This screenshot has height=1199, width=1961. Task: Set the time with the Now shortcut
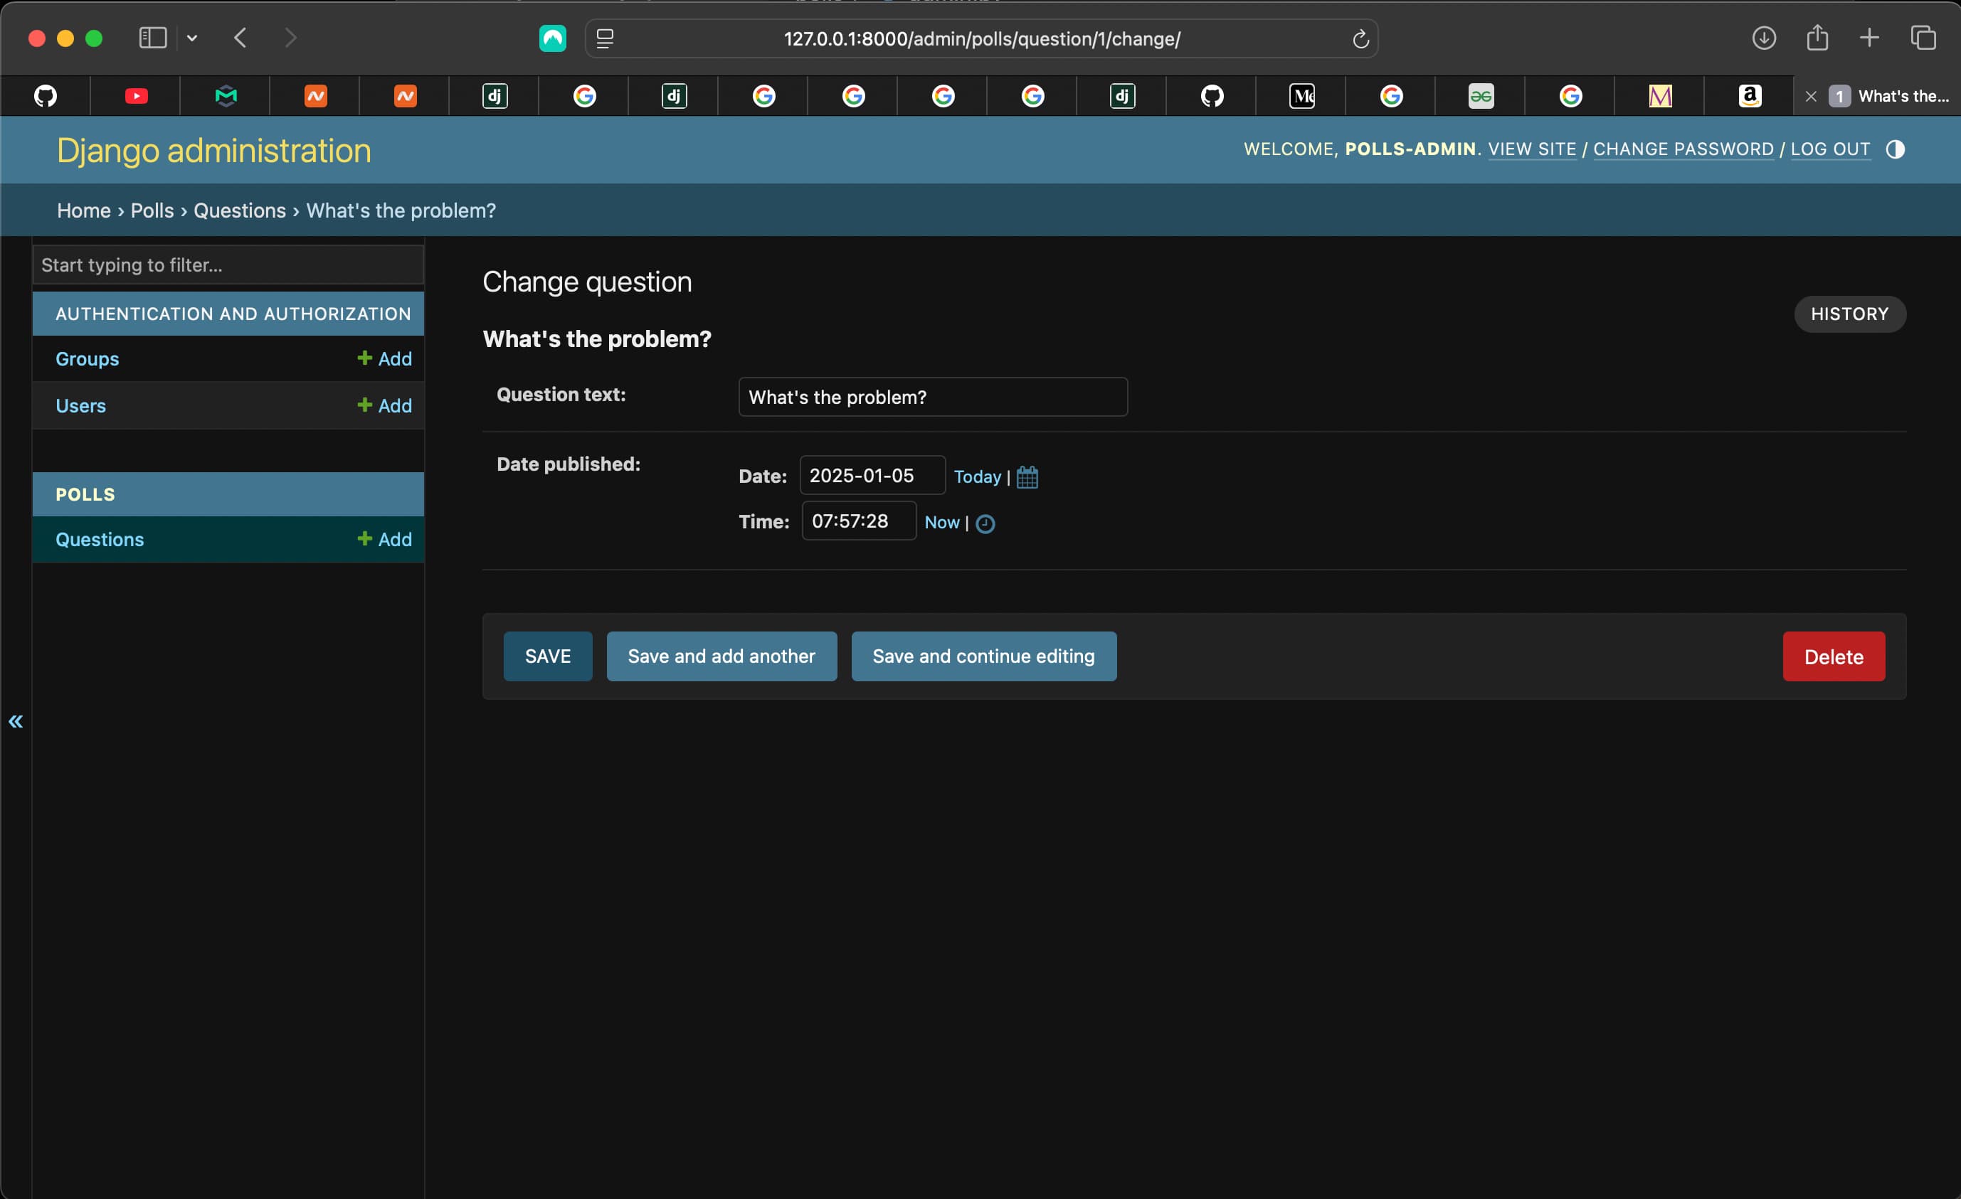[941, 523]
